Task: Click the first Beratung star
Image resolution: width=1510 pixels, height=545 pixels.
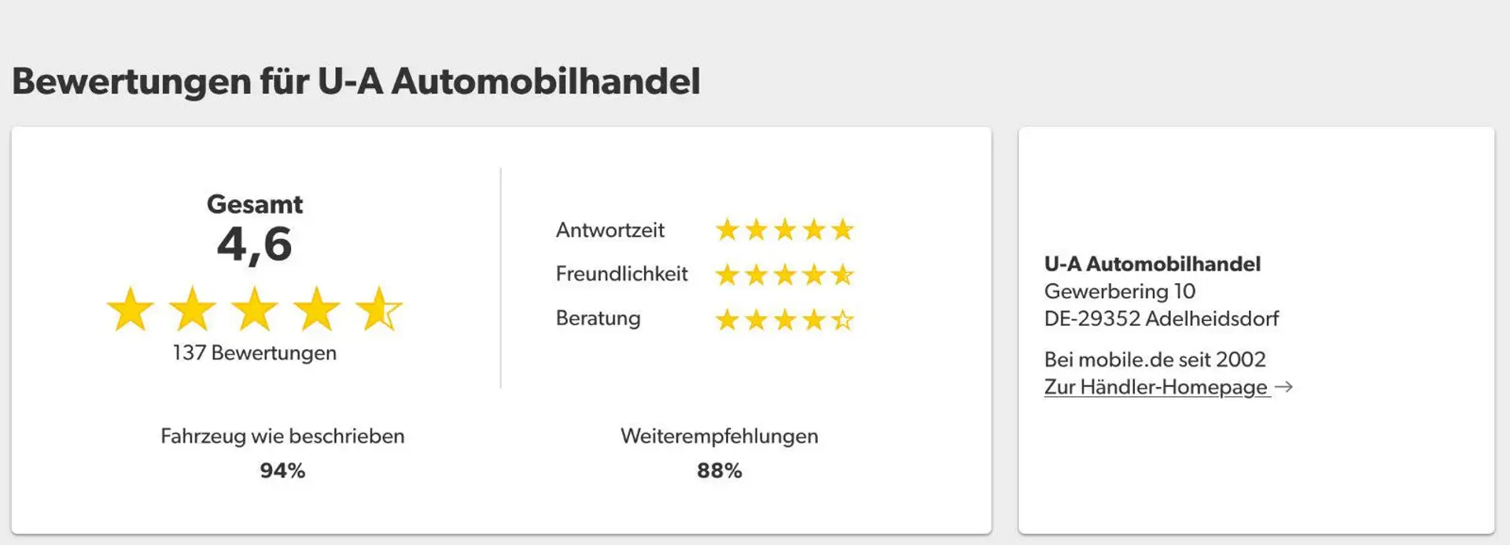Action: 727,319
